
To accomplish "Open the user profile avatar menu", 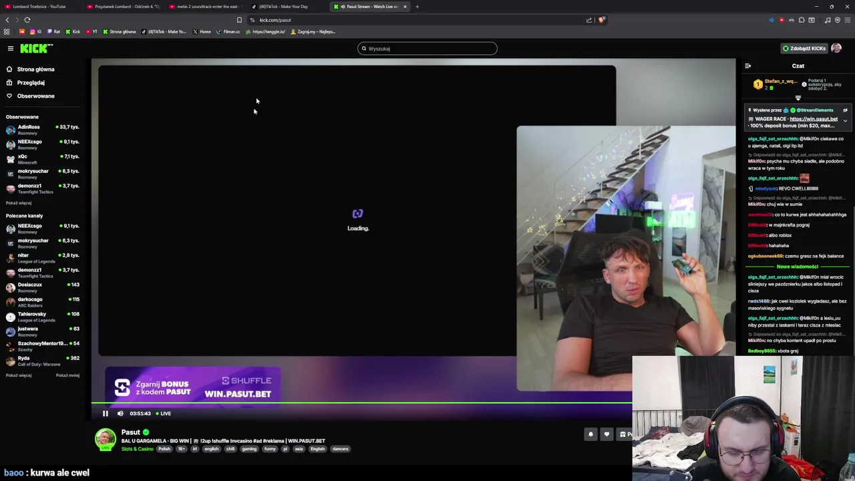I will point(836,48).
